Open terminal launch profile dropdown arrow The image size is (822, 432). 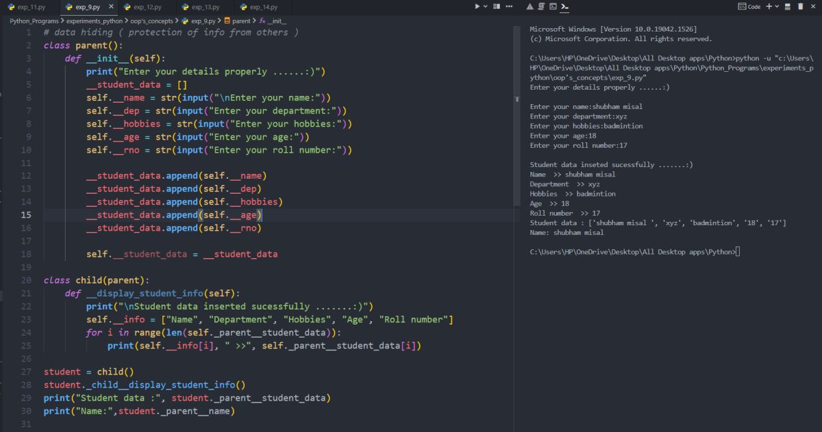coord(777,6)
